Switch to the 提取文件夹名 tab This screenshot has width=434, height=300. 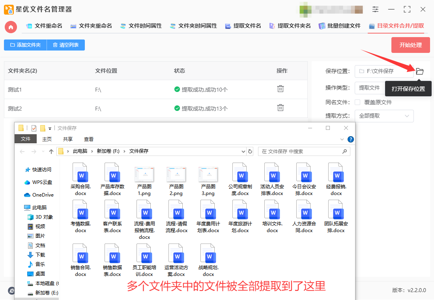point(290,26)
